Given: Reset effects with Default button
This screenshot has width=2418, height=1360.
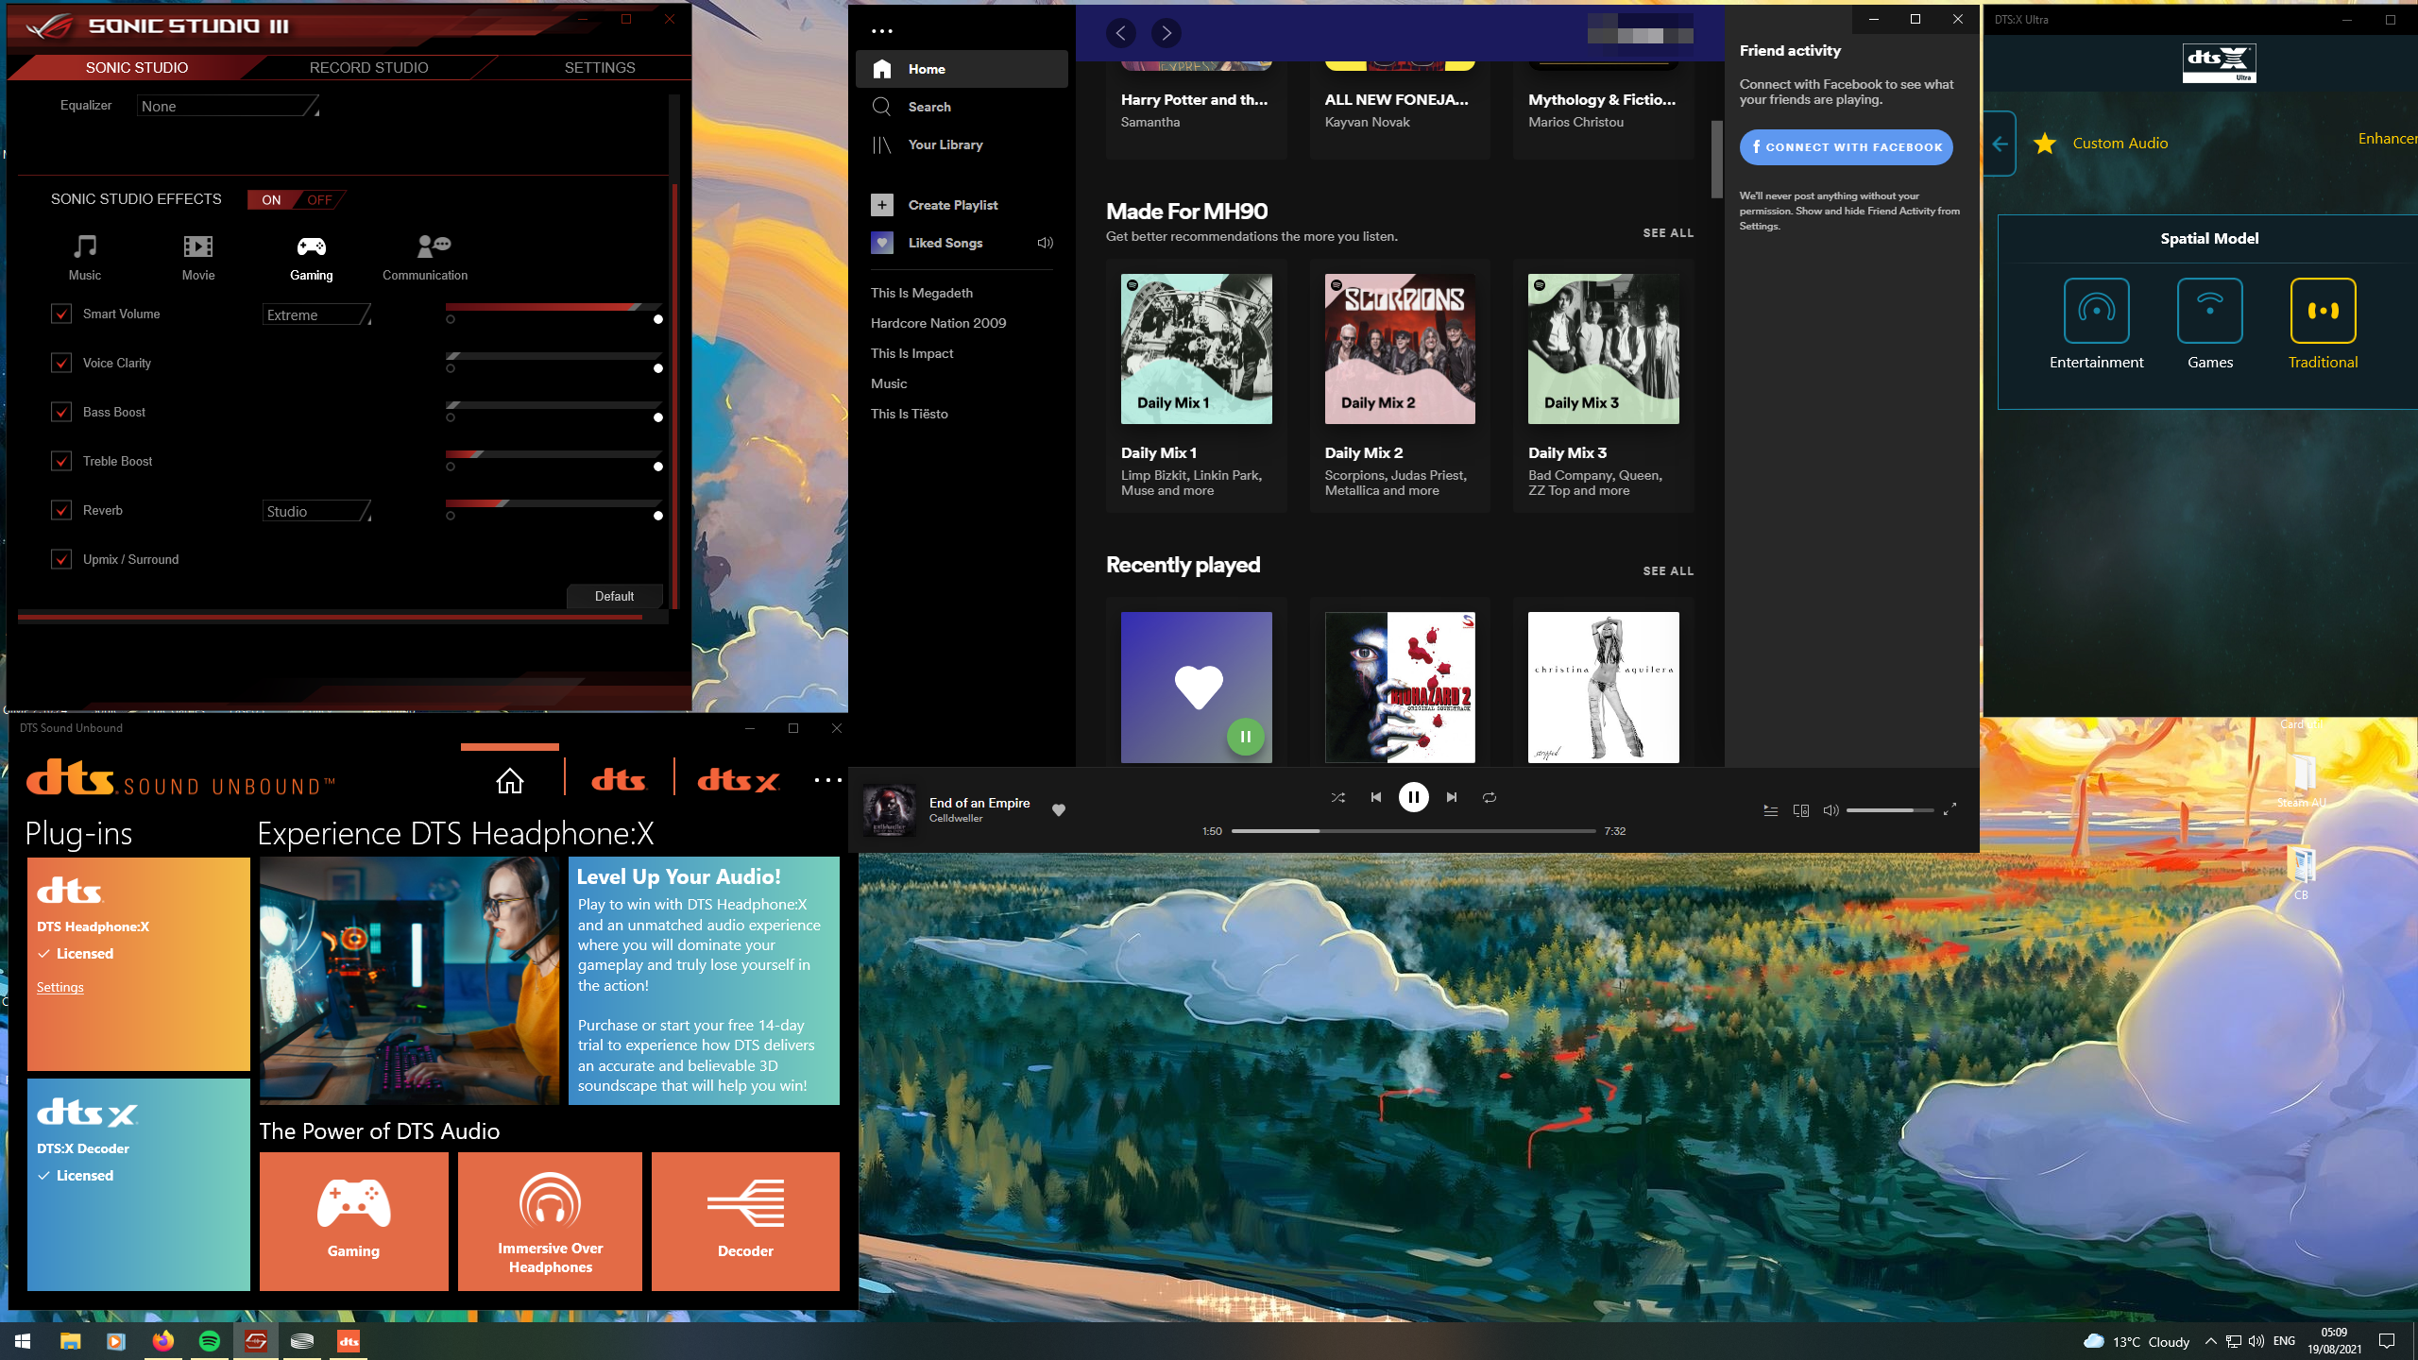Looking at the screenshot, I should pyautogui.click(x=615, y=596).
